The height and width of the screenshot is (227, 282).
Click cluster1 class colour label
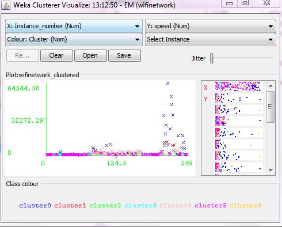(x=70, y=206)
